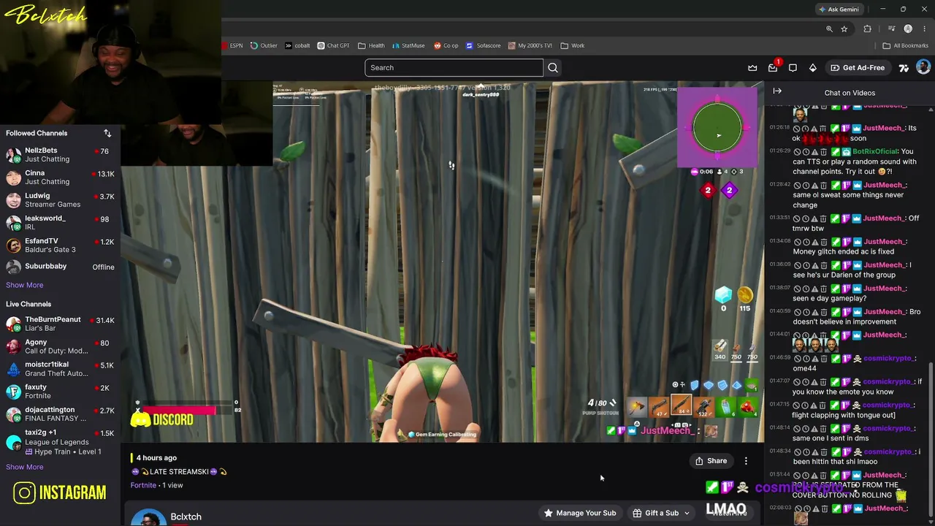Open TheBurntPeanut live channel
The image size is (935, 526).
60,324
